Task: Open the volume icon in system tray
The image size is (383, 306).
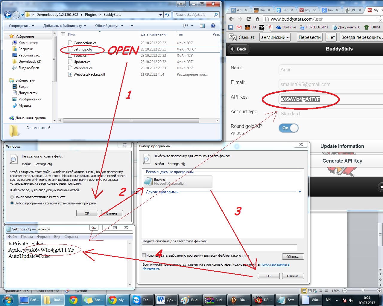Action: (351, 300)
